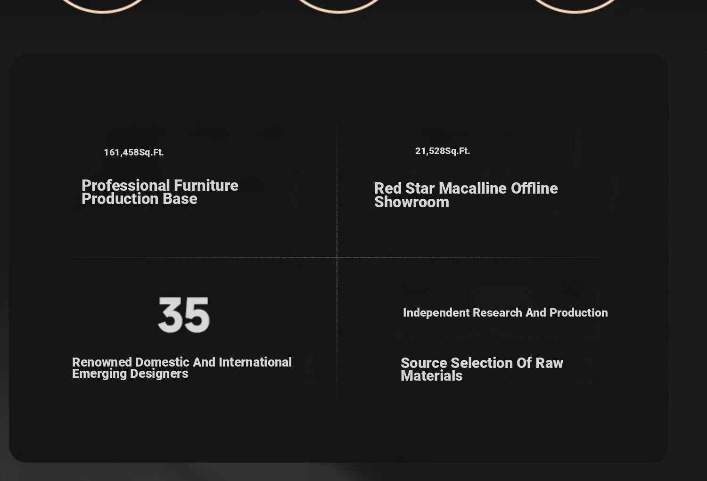Click 'Independent Research And Production' text

505,313
